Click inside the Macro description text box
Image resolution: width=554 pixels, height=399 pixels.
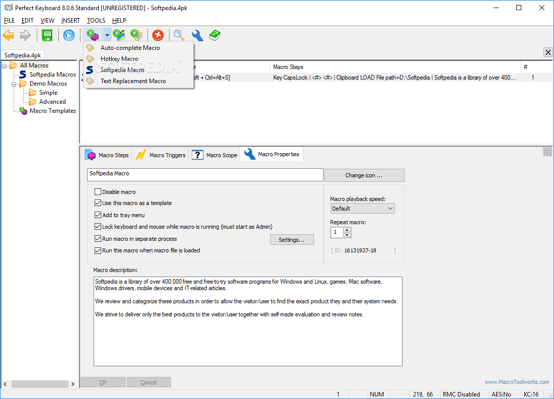(x=248, y=321)
